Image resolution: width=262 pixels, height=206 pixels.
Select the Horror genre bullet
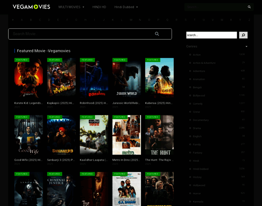click(190, 193)
